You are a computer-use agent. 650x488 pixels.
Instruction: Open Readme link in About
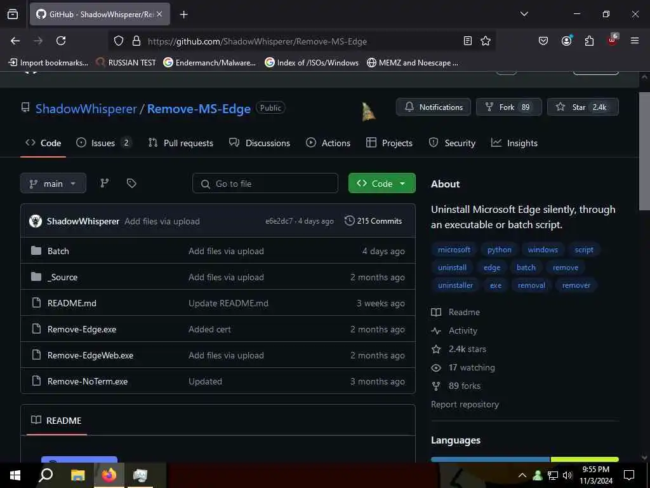[456, 312]
